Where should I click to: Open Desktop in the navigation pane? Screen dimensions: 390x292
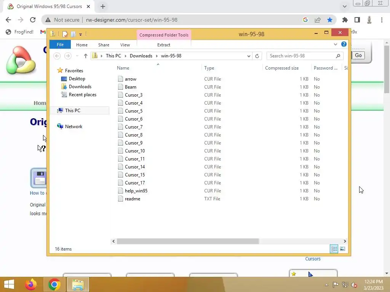77,79
